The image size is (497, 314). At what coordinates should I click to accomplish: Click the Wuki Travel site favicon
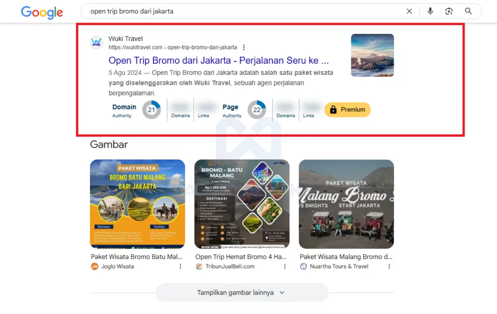coord(96,42)
